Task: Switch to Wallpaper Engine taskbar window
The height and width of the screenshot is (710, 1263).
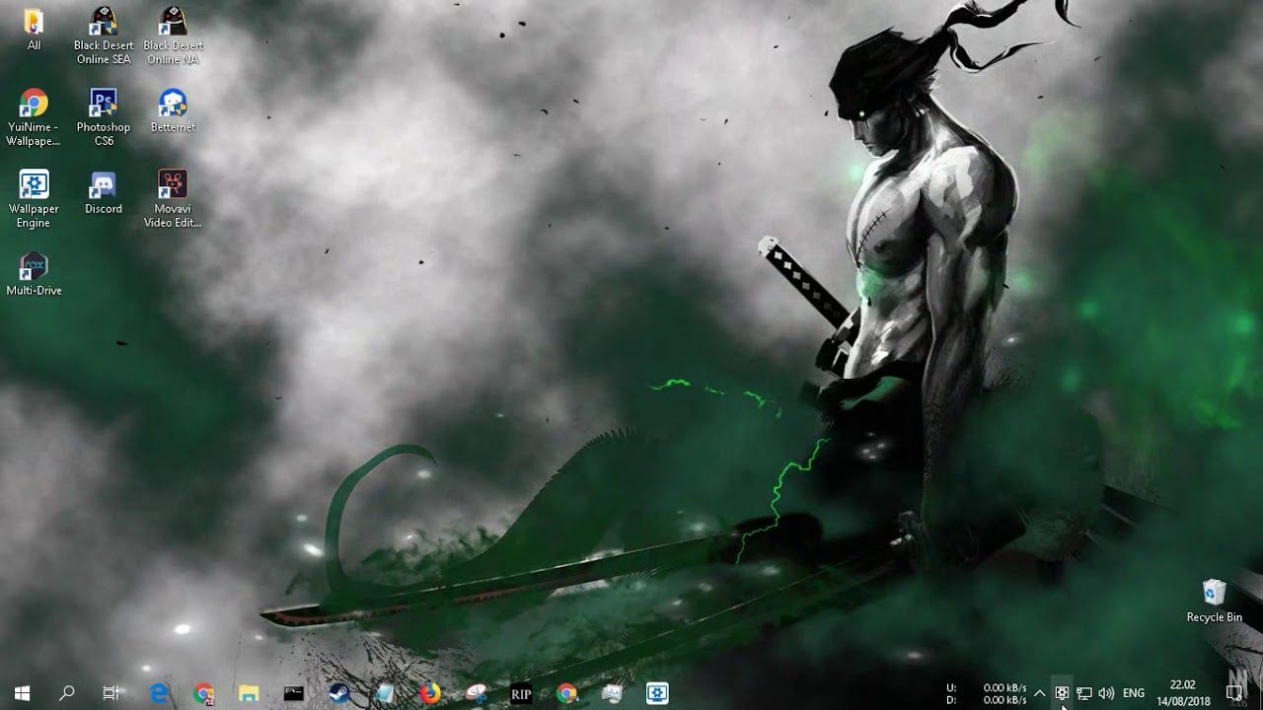Action: [x=657, y=693]
